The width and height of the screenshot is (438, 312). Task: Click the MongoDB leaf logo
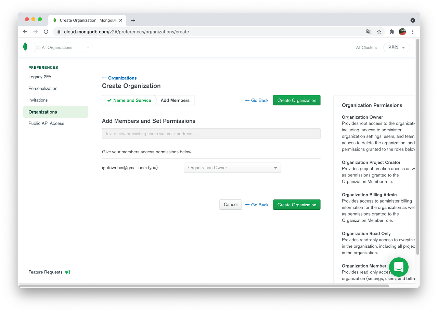(25, 47)
